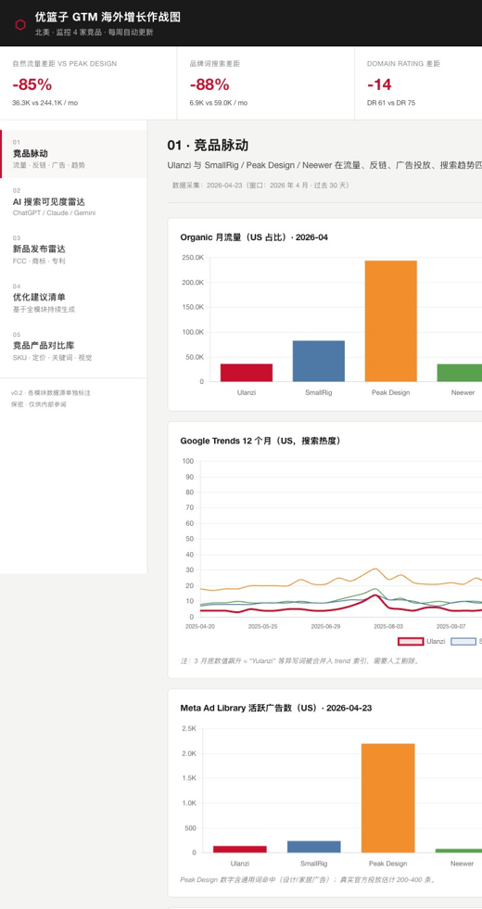The image size is (482, 909).
Task: Click the 'Meta Ad Library 活跃广告数' chart title
Action: (276, 708)
